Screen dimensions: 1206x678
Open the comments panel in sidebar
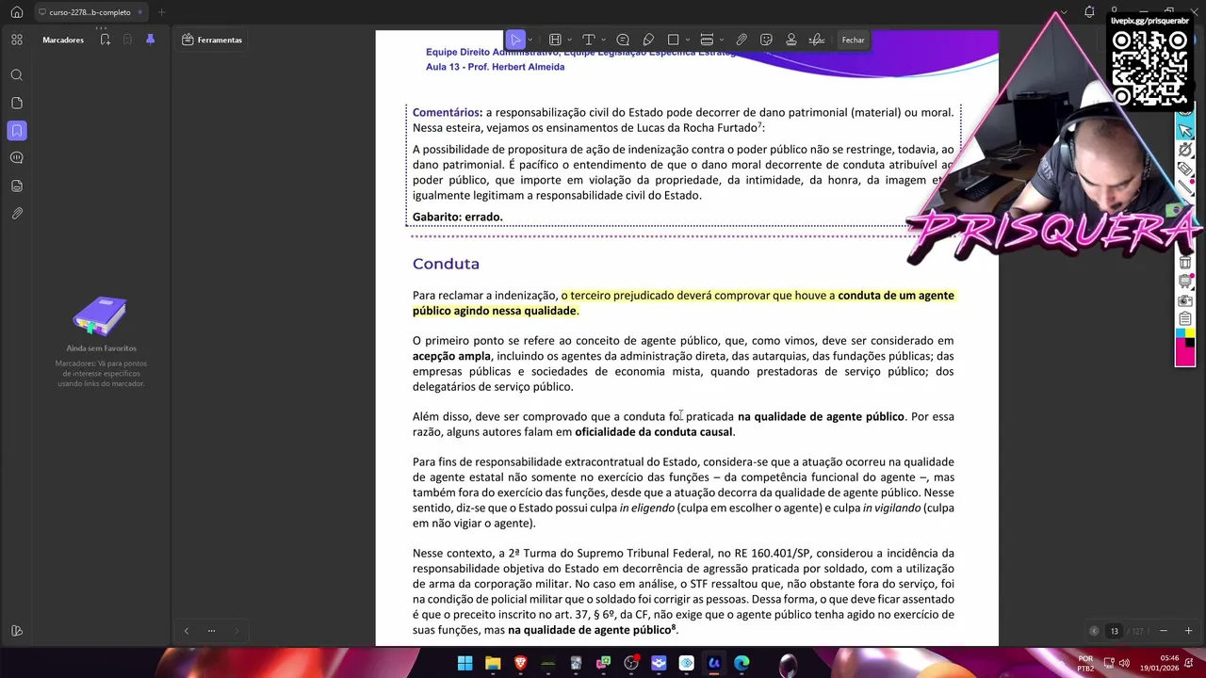(x=17, y=158)
